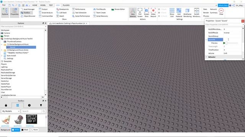The image size is (245, 137).
Task: Select SoundService in Explorer
Action: tap(6, 90)
